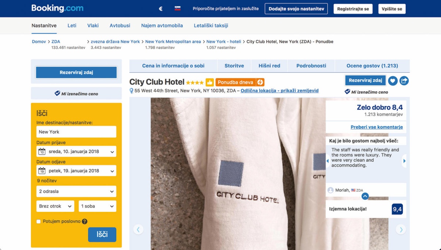Open Preberi vse komentarje link
441x250 pixels.
(x=377, y=127)
